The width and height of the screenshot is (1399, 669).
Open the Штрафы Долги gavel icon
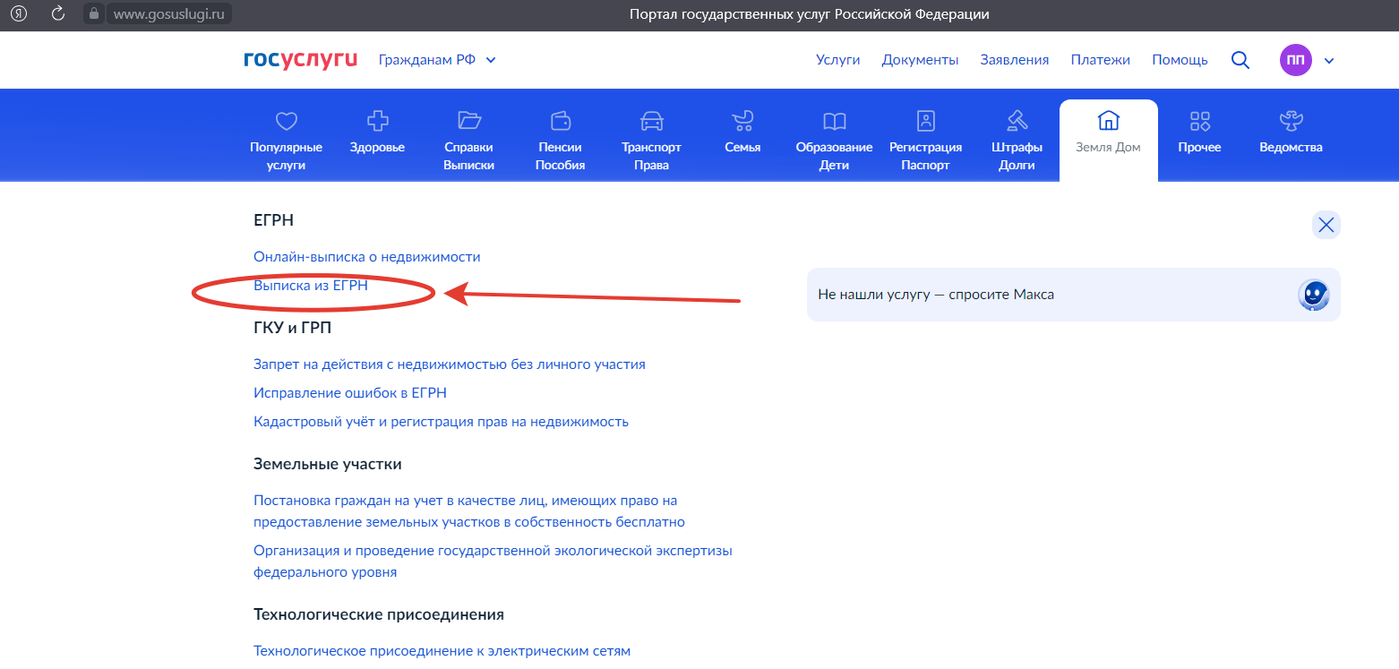pos(1017,121)
